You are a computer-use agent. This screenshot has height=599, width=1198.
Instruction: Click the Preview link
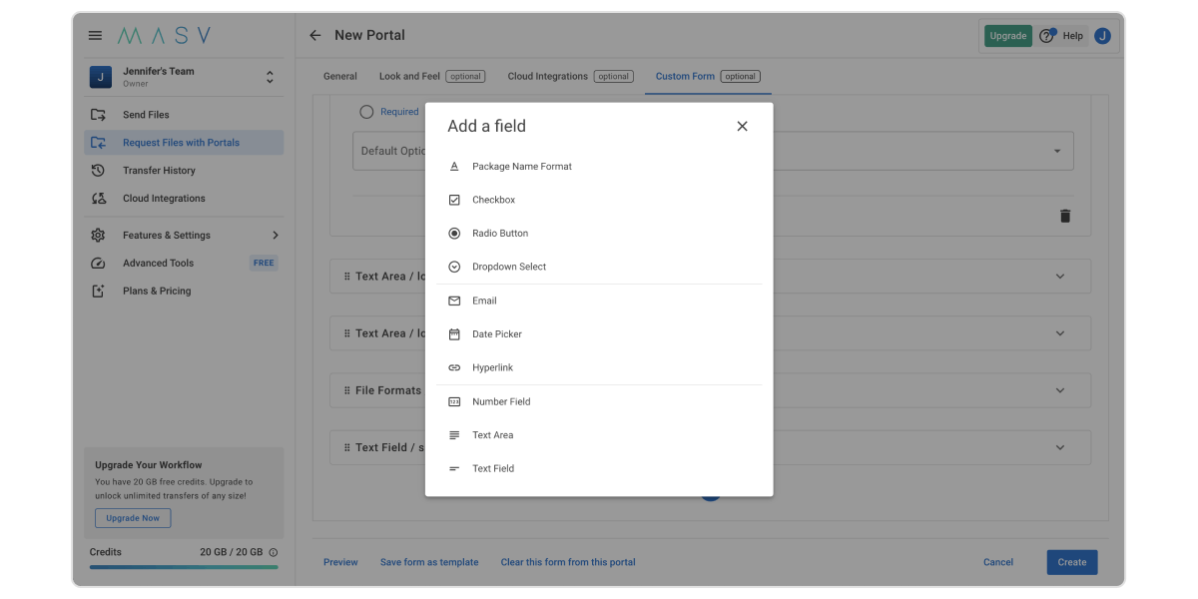[340, 562]
